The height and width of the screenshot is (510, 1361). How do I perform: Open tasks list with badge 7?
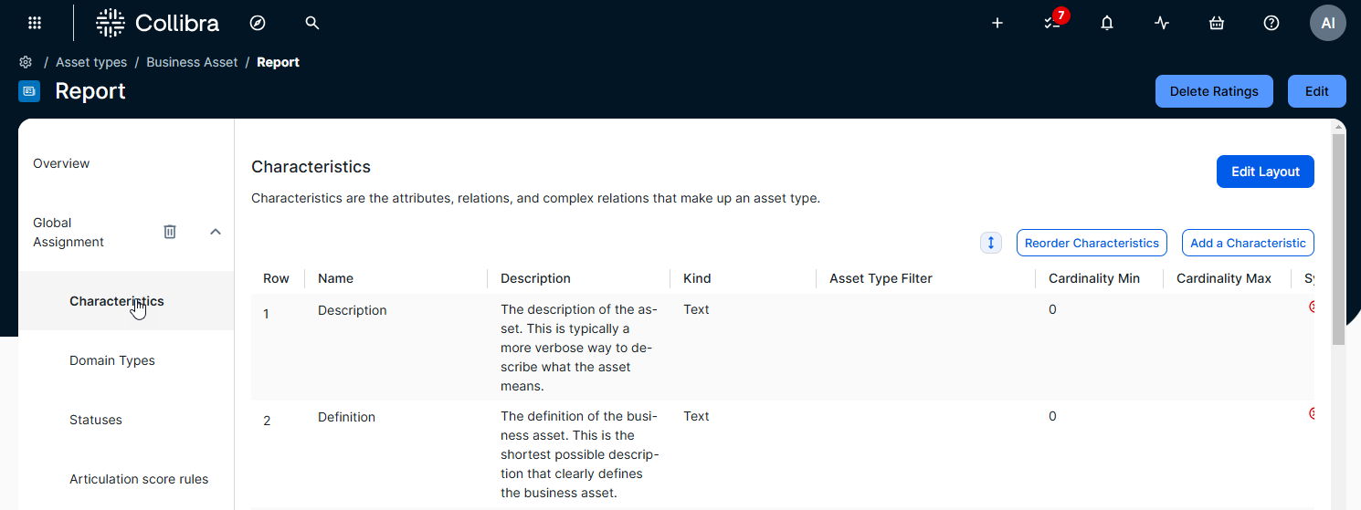click(x=1052, y=23)
